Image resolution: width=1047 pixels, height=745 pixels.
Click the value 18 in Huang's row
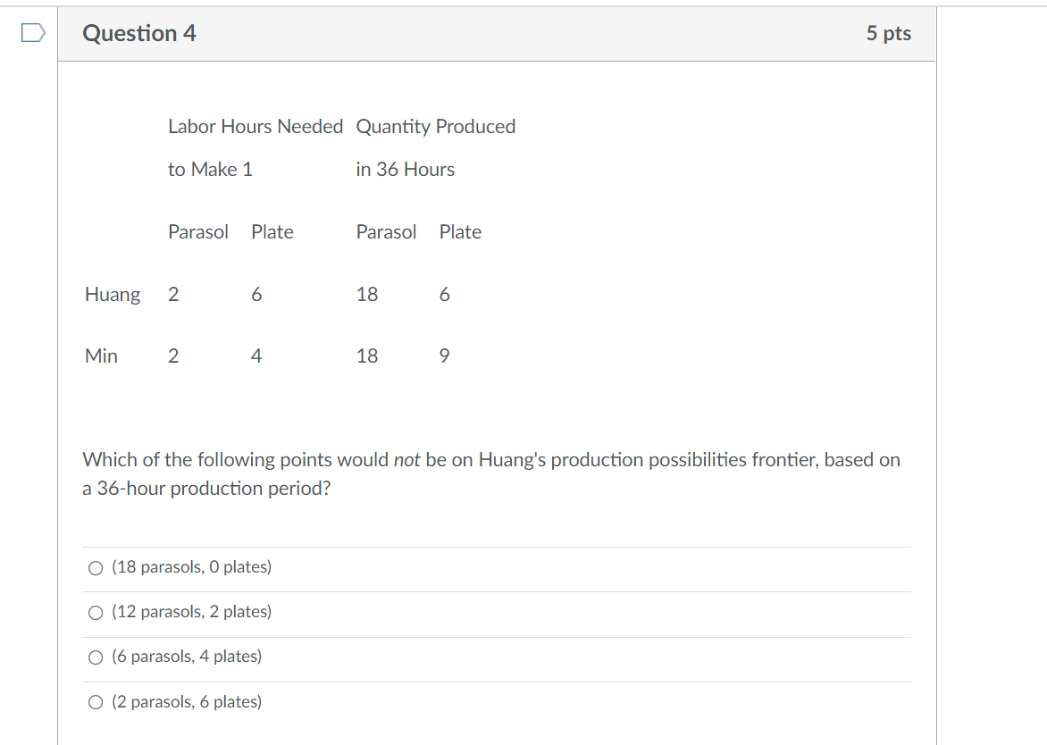coord(367,294)
